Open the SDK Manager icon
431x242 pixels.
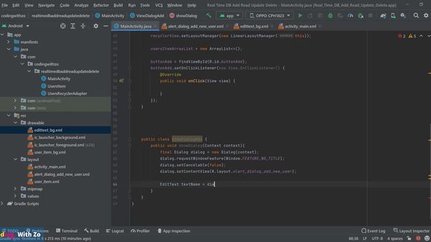coord(403,15)
